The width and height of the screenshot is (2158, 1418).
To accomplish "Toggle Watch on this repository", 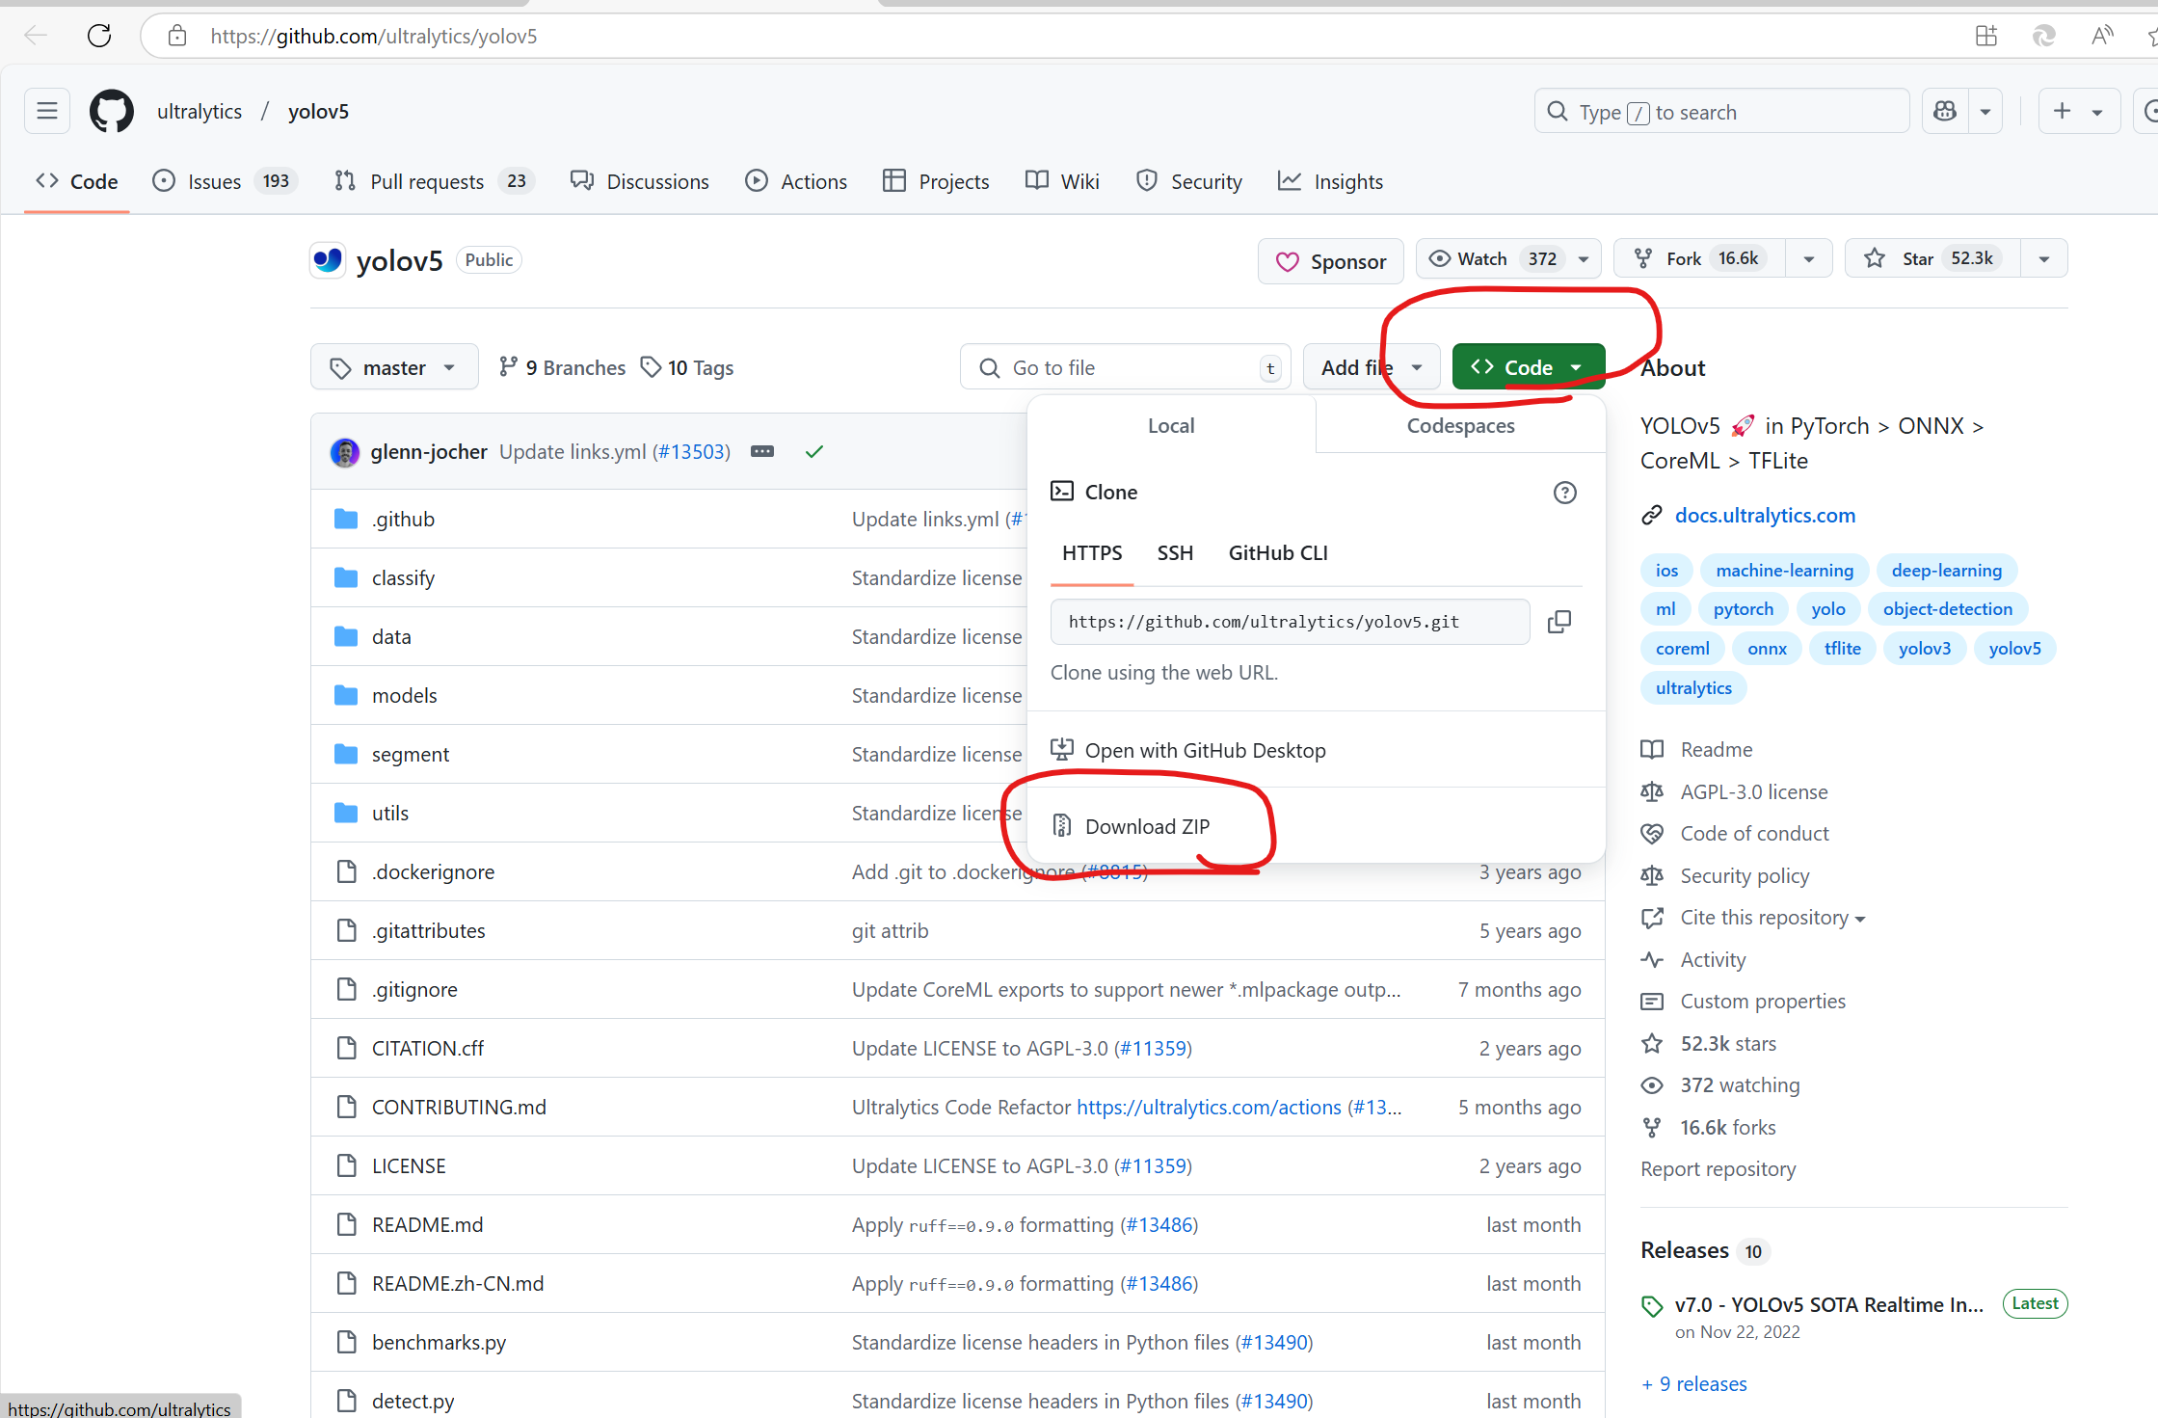I will pos(1481,258).
